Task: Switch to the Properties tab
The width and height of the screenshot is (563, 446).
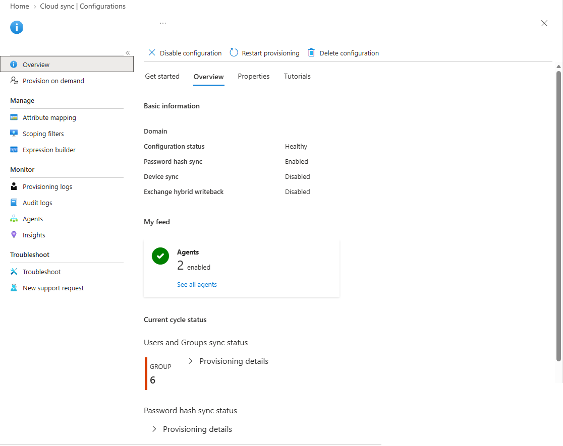Action: pos(253,77)
